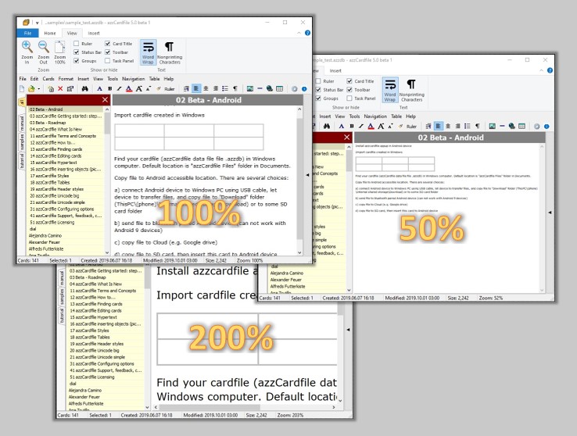Click the insert table icon in 100% window toolbar

click(280, 88)
